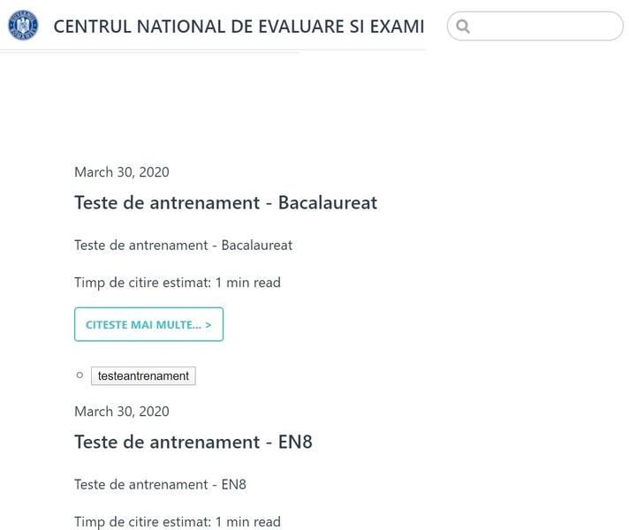629x530 pixels.
Task: Select the "testeantrenament" tag
Action: (143, 376)
